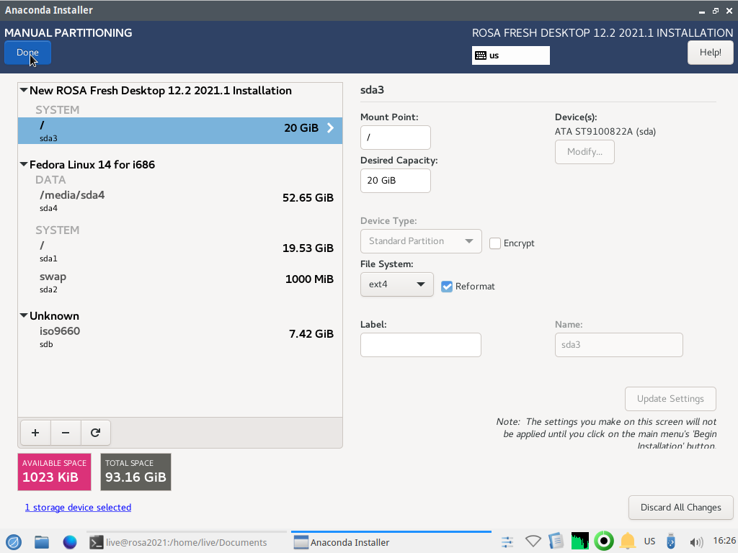Image resolution: width=738 pixels, height=553 pixels.
Task: Open the '1 storage device selected' link
Action: tap(78, 508)
